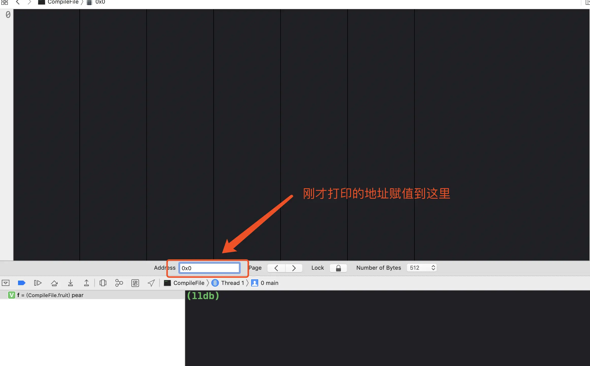Open the Debug View Hierarchy tool

point(103,283)
